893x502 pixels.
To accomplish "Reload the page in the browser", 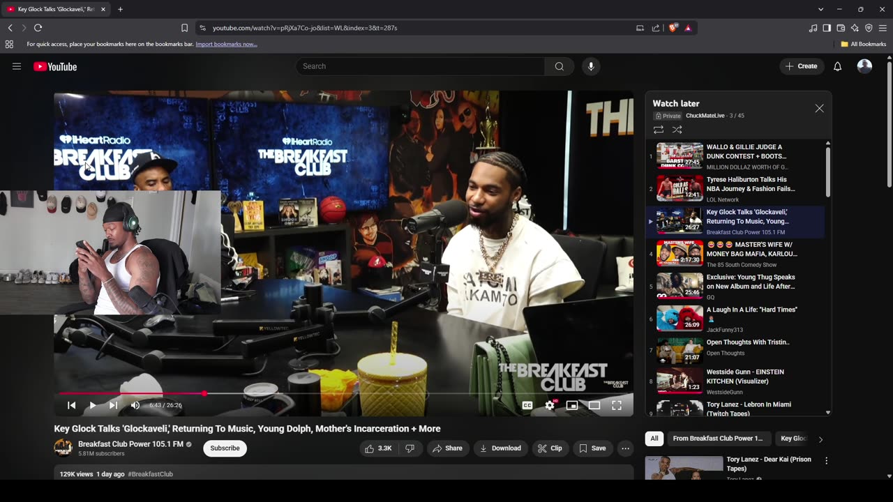I will [x=38, y=28].
